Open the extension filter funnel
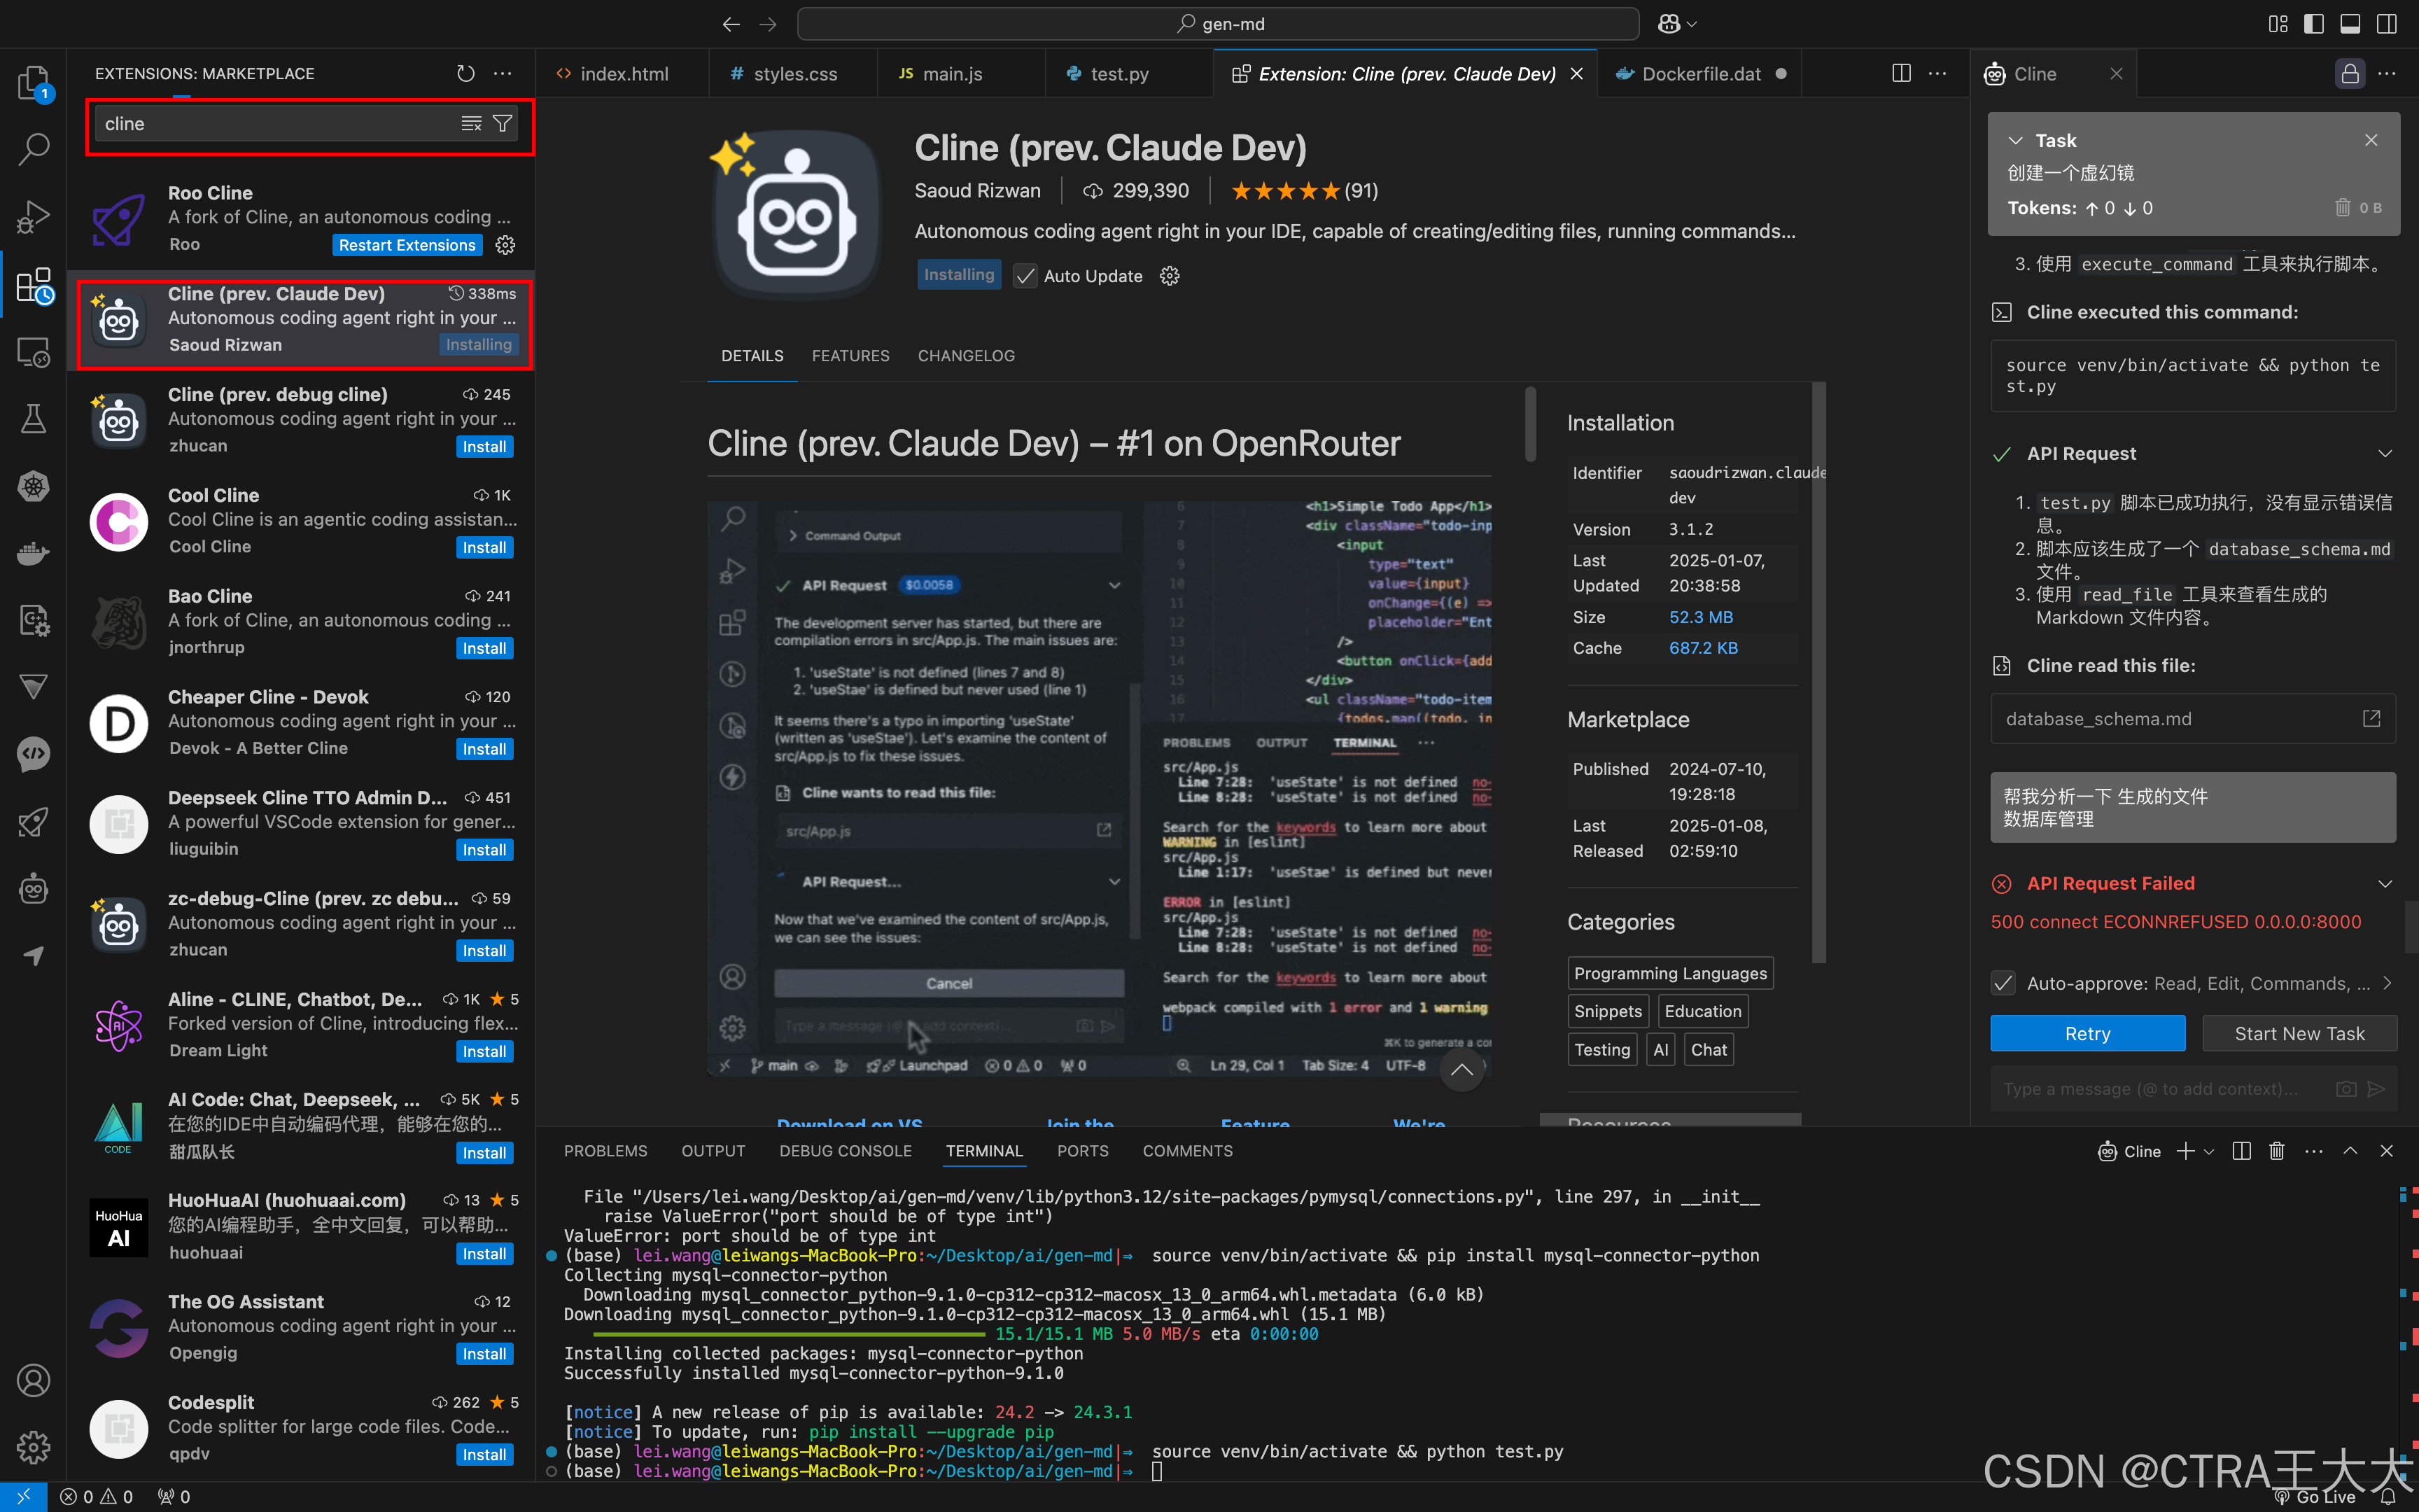 pos(503,124)
